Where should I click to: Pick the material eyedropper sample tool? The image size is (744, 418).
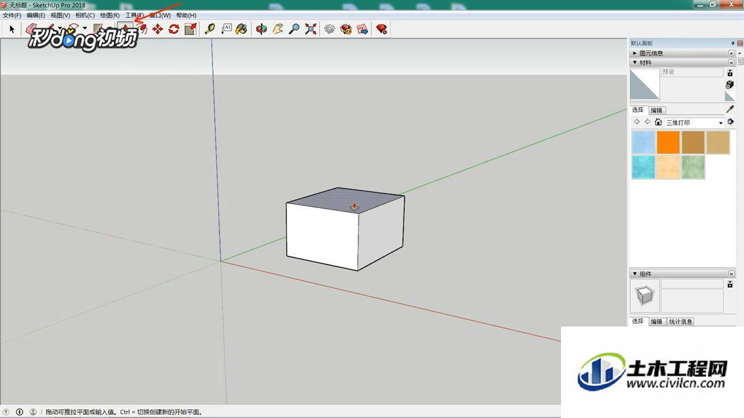point(730,109)
